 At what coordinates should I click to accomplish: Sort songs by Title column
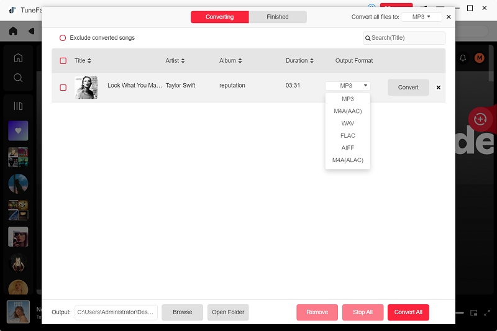(x=83, y=60)
